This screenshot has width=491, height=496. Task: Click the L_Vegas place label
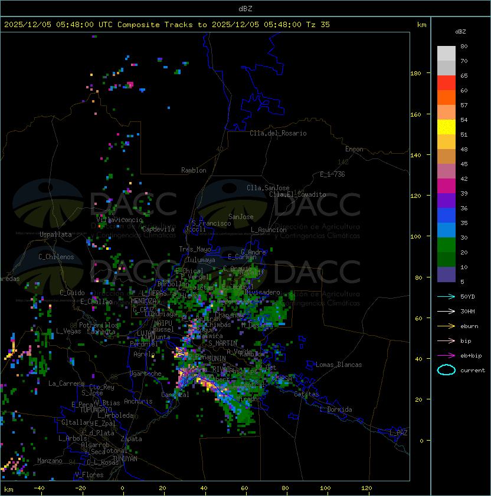click(68, 331)
